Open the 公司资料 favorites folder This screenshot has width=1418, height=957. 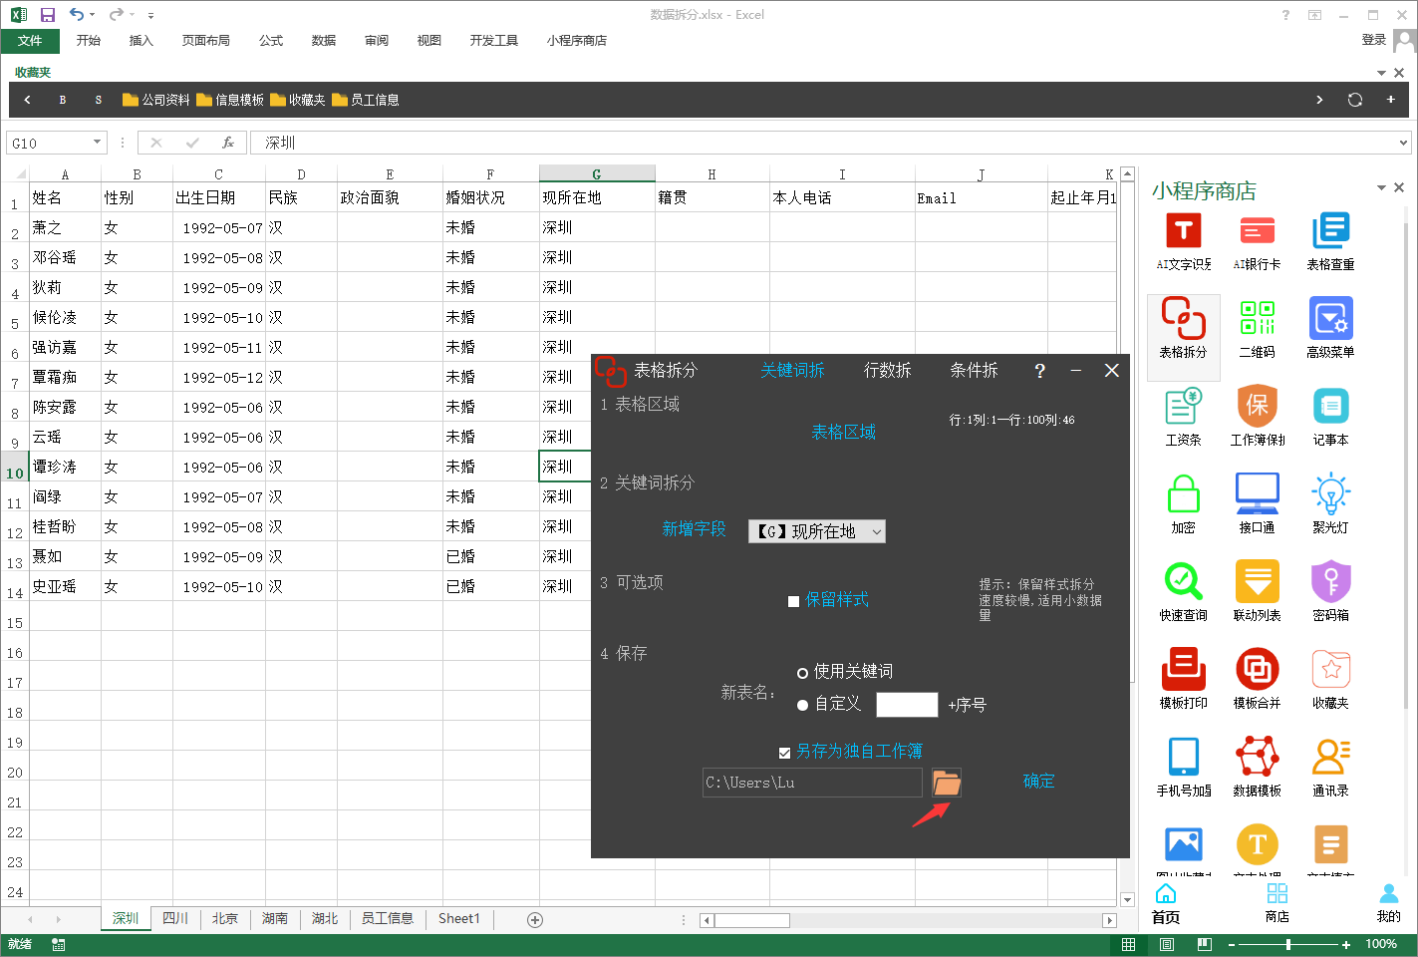[156, 100]
